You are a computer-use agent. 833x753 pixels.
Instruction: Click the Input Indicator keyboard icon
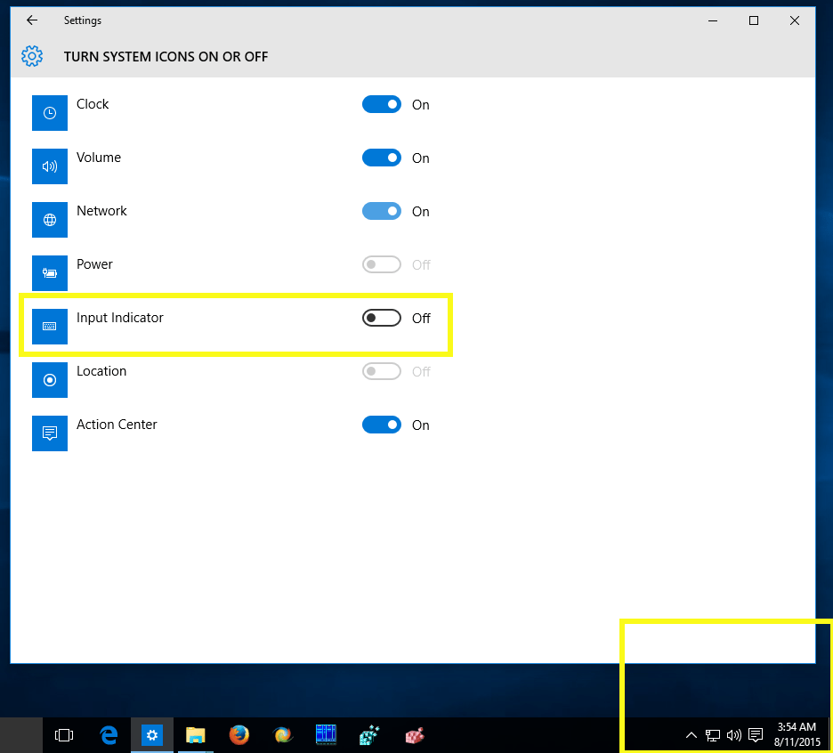tap(49, 327)
